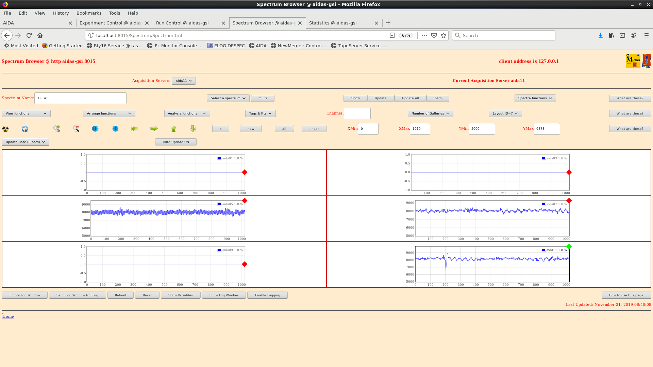Image resolution: width=653 pixels, height=367 pixels.
Task: Switch to the Run Control tab
Action: [182, 23]
